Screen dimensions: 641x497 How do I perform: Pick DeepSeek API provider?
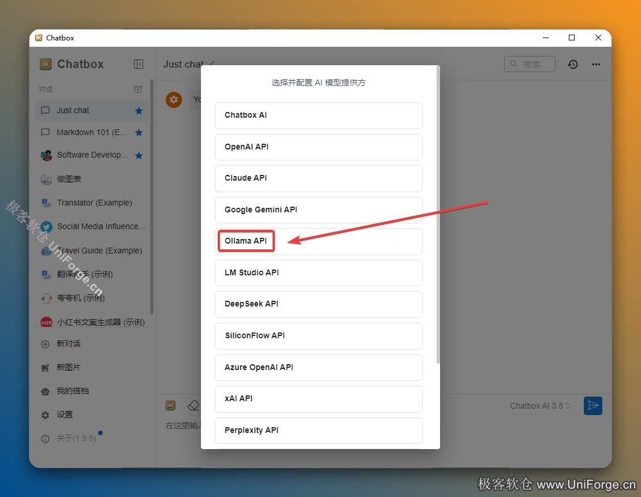click(318, 305)
